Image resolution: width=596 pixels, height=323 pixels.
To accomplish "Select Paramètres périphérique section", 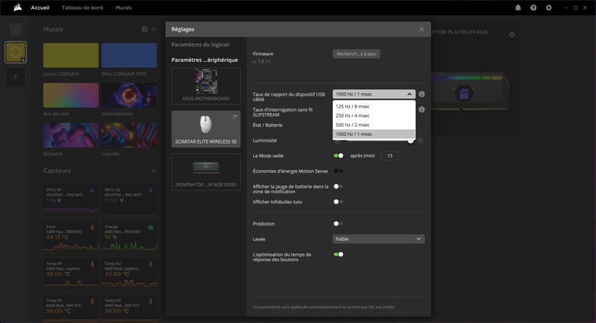I will (x=204, y=59).
